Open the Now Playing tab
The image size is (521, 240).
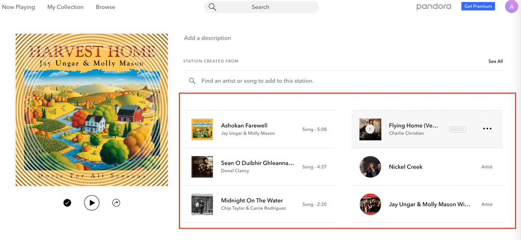pos(18,7)
